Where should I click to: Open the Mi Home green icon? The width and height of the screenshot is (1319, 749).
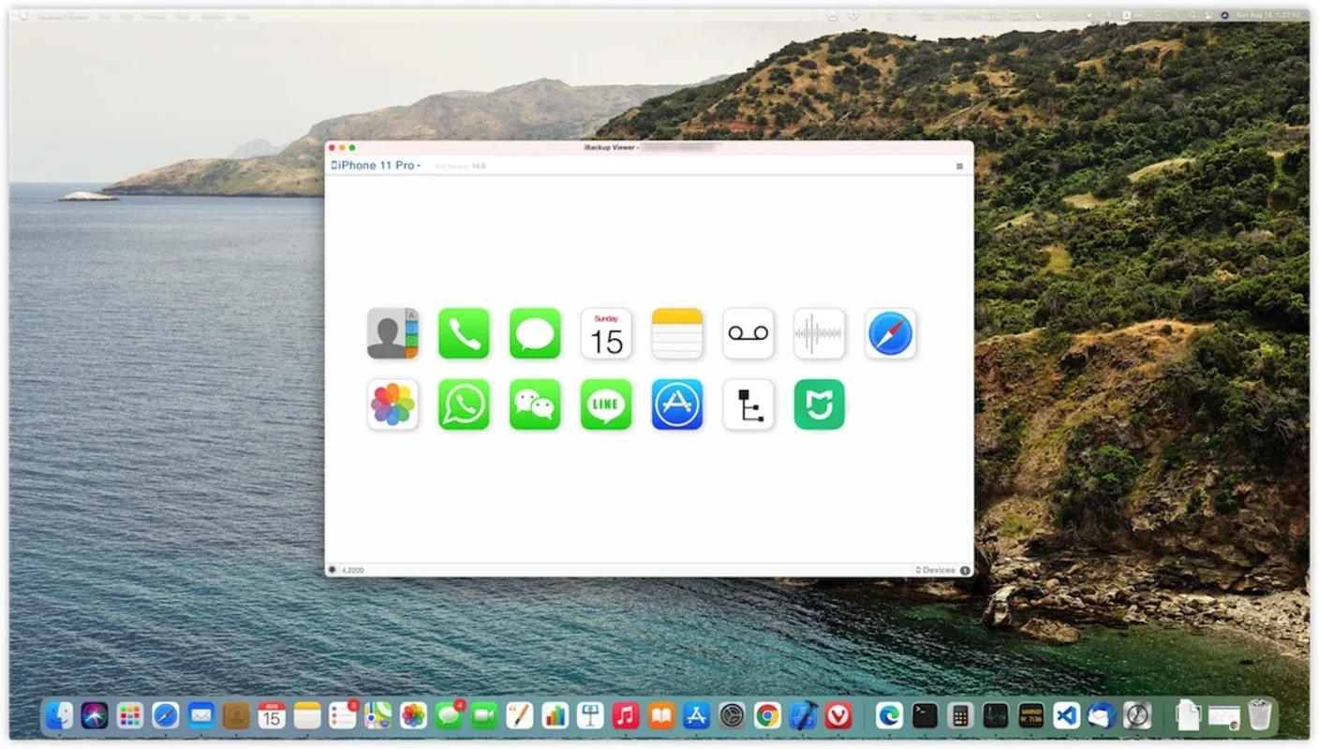coord(820,404)
